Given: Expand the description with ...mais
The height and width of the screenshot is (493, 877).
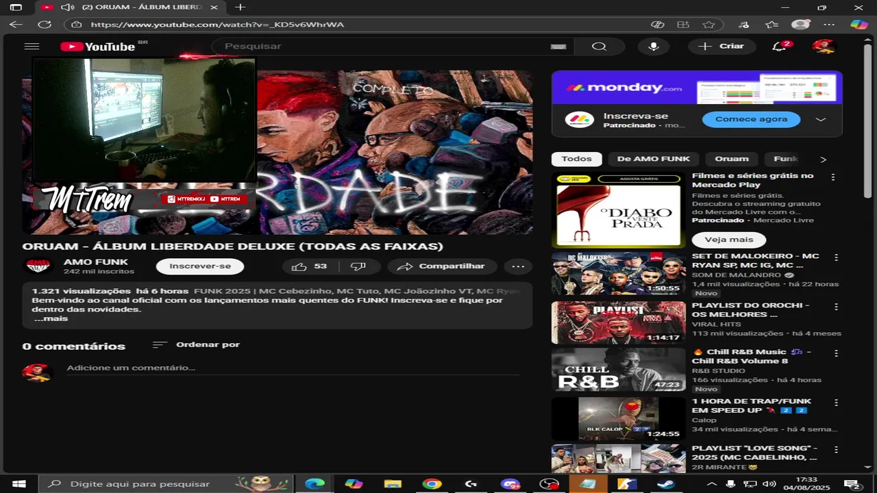Looking at the screenshot, I should (x=51, y=318).
